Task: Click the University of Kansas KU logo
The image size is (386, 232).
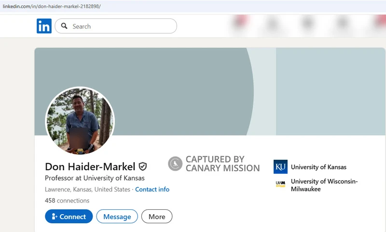Action: pos(280,167)
